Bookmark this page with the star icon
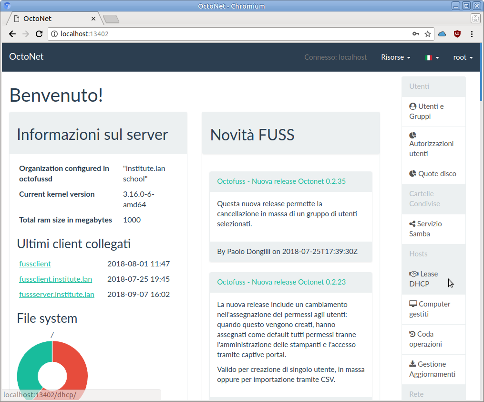 click(428, 34)
